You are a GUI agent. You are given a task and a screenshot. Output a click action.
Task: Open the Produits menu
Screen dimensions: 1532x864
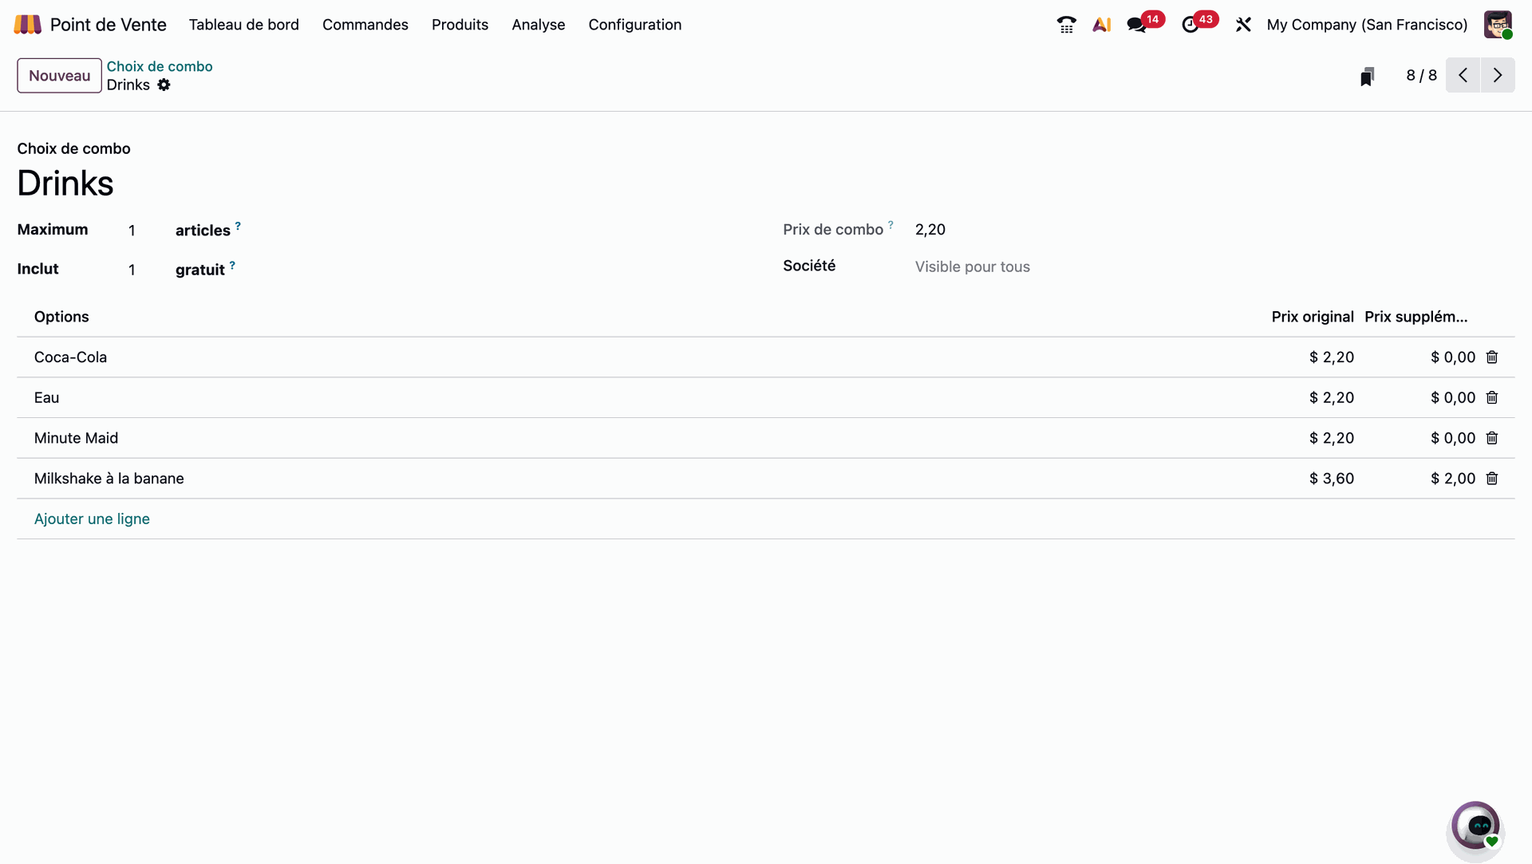pyautogui.click(x=460, y=25)
